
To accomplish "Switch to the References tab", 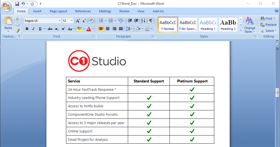I will tap(83, 11).
